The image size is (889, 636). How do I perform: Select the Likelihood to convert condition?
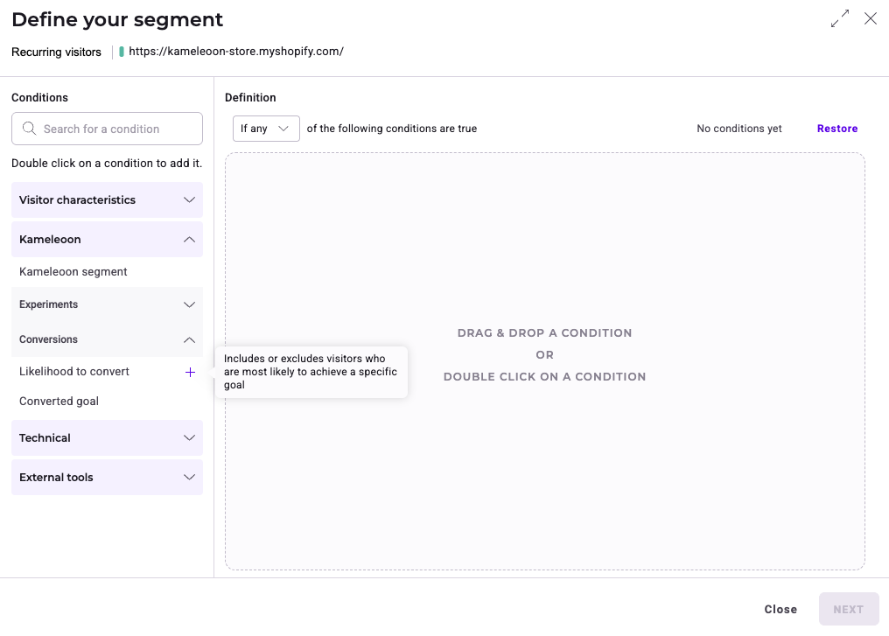pos(74,372)
